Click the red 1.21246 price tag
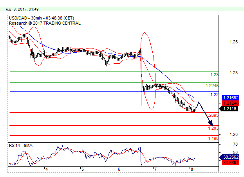Screen dimensions: 244x177 coord(230,103)
